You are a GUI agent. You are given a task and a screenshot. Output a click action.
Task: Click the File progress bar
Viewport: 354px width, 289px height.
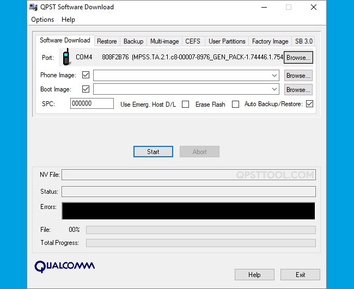click(x=201, y=230)
